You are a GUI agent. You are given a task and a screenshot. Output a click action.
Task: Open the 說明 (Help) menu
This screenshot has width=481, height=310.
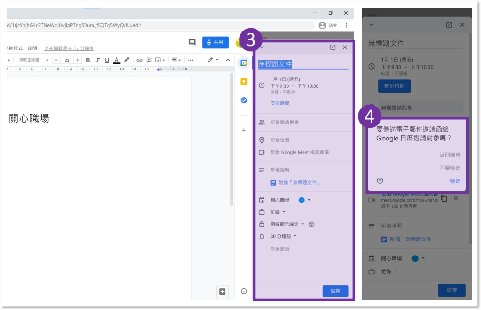click(32, 48)
